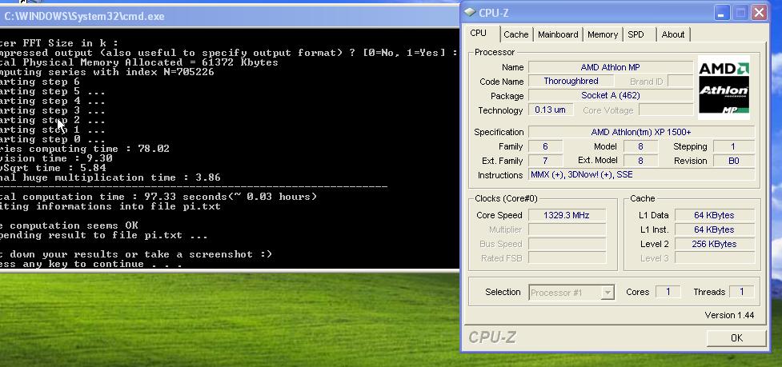Click the 'step 0' line in cmd
Viewport: 782px width, 367px height.
[52, 139]
